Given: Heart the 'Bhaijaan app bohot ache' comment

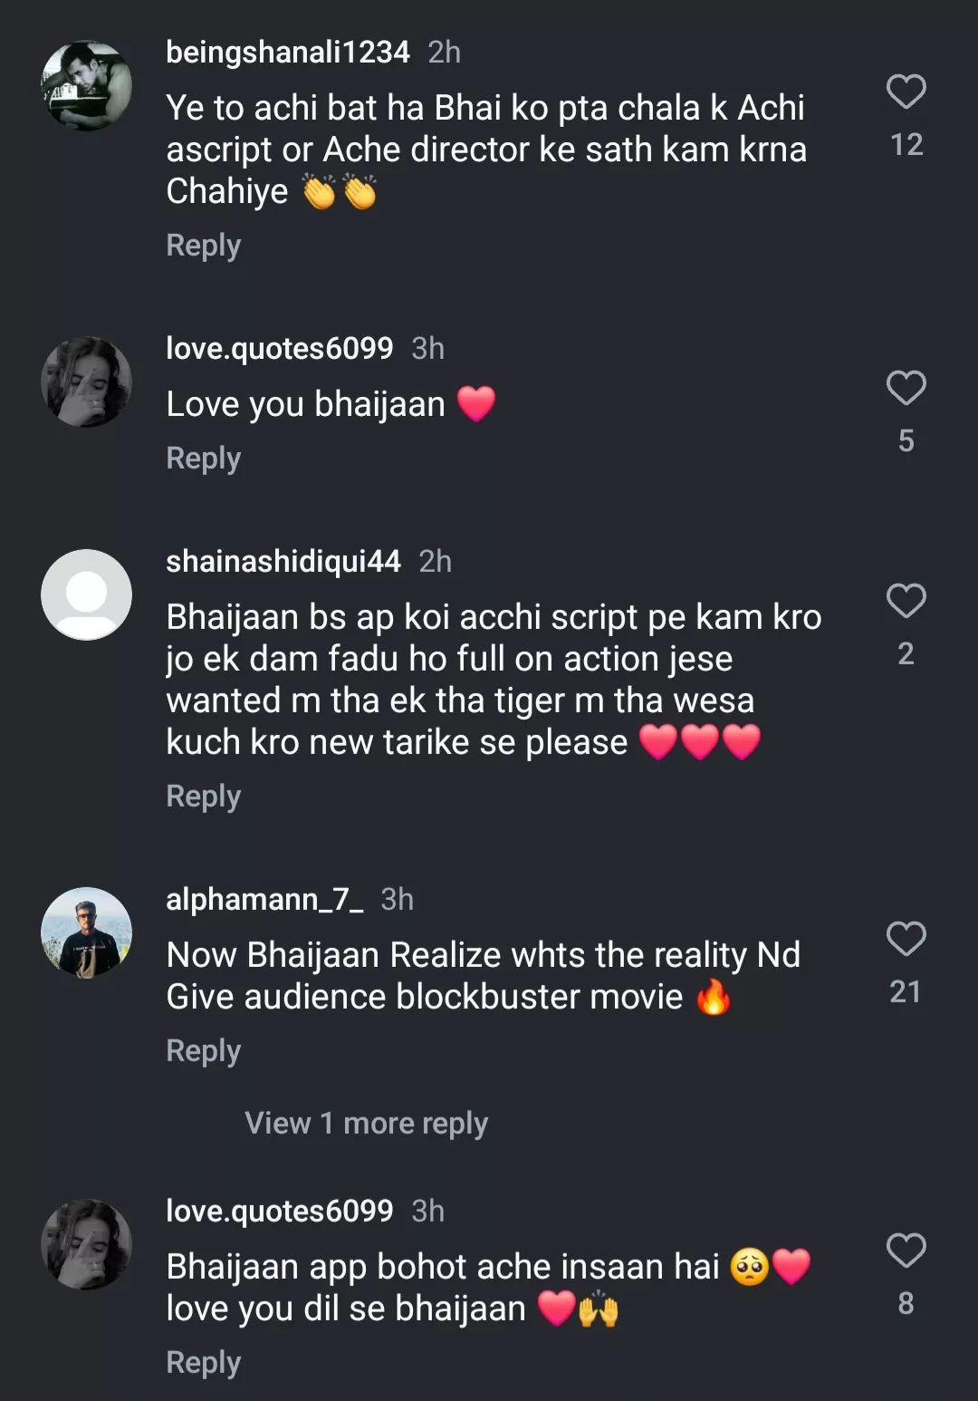Looking at the screenshot, I should (x=906, y=1251).
